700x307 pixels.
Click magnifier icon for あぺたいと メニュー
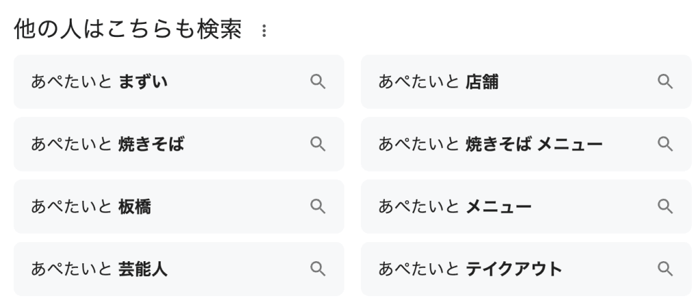click(665, 206)
